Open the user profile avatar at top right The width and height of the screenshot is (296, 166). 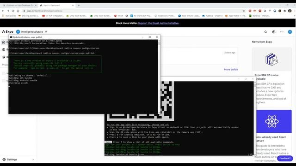click(x=290, y=32)
